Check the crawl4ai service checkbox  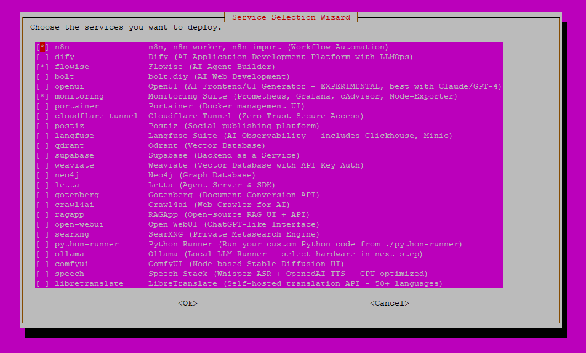[42, 205]
